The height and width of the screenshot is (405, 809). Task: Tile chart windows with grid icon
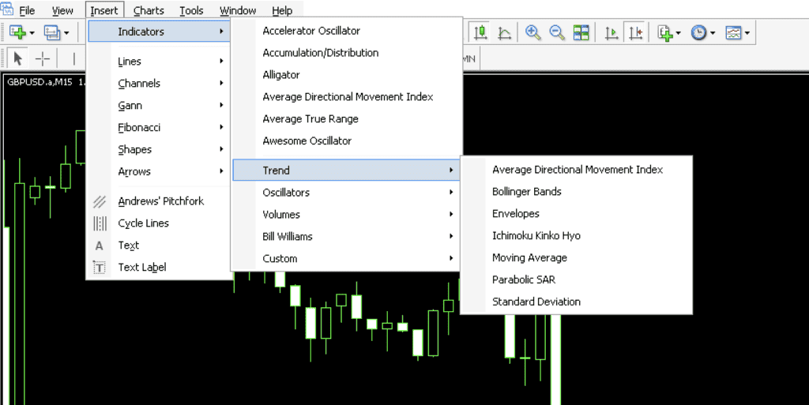(581, 32)
